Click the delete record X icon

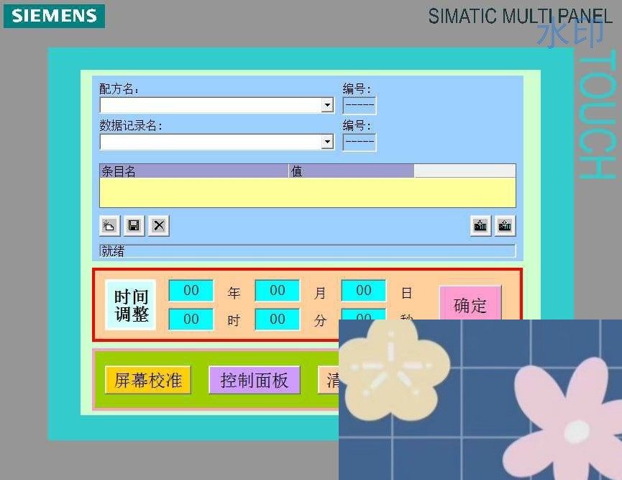(159, 226)
